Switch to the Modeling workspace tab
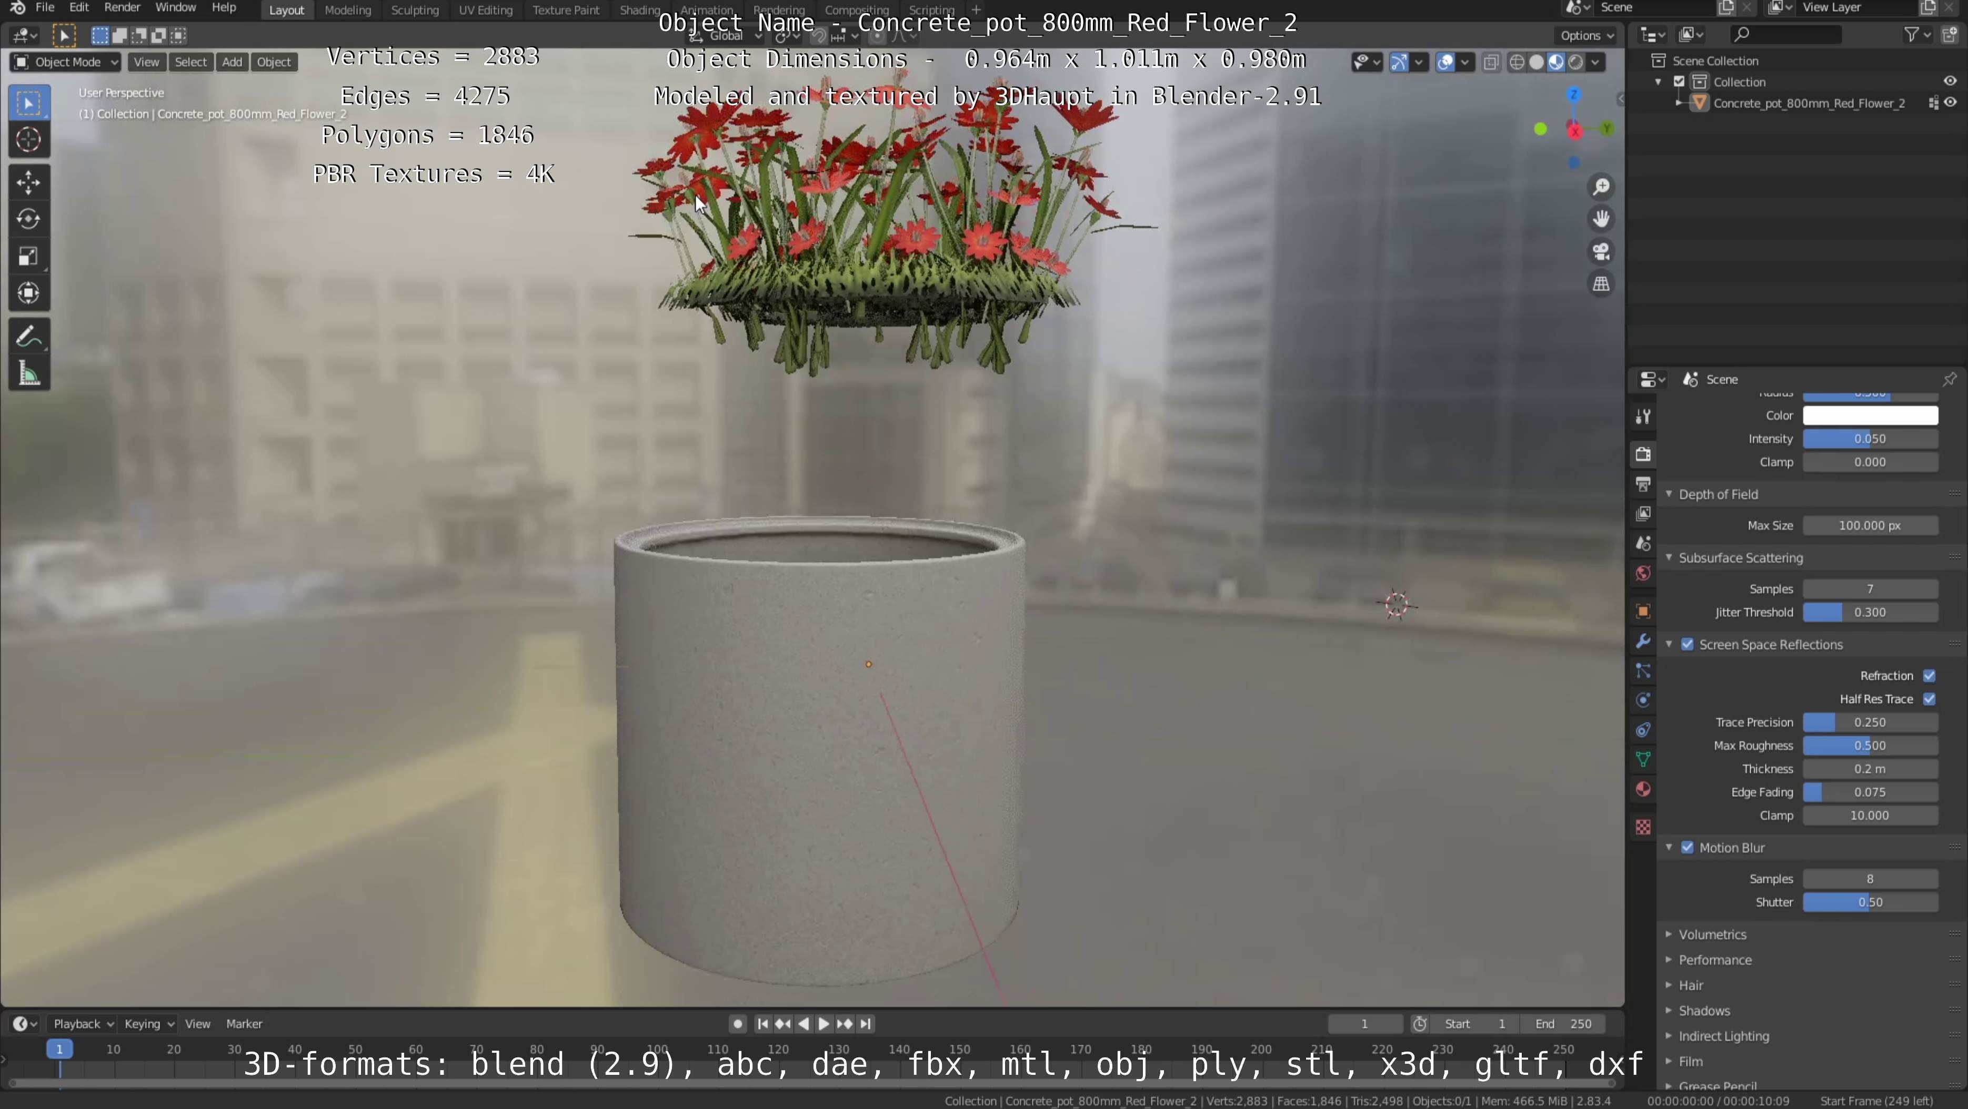The height and width of the screenshot is (1109, 1968). [x=348, y=10]
